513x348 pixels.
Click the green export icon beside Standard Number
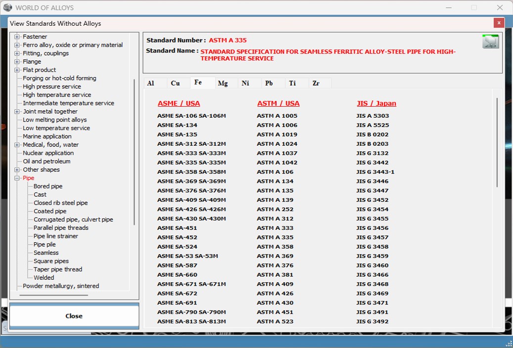pos(490,42)
